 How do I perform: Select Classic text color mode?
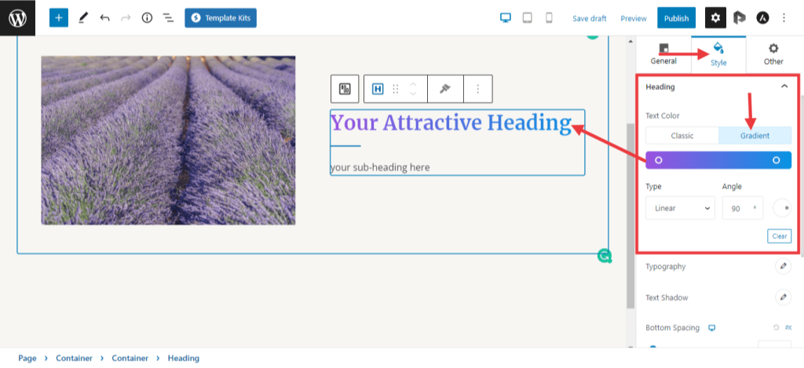(x=682, y=136)
